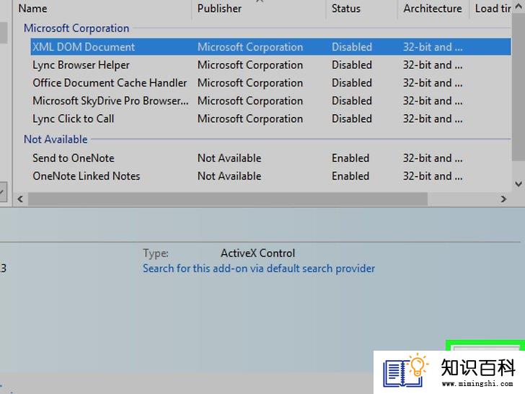The image size is (525, 394).
Task: Click the vertical scrollbar down arrow
Action: [x=519, y=184]
